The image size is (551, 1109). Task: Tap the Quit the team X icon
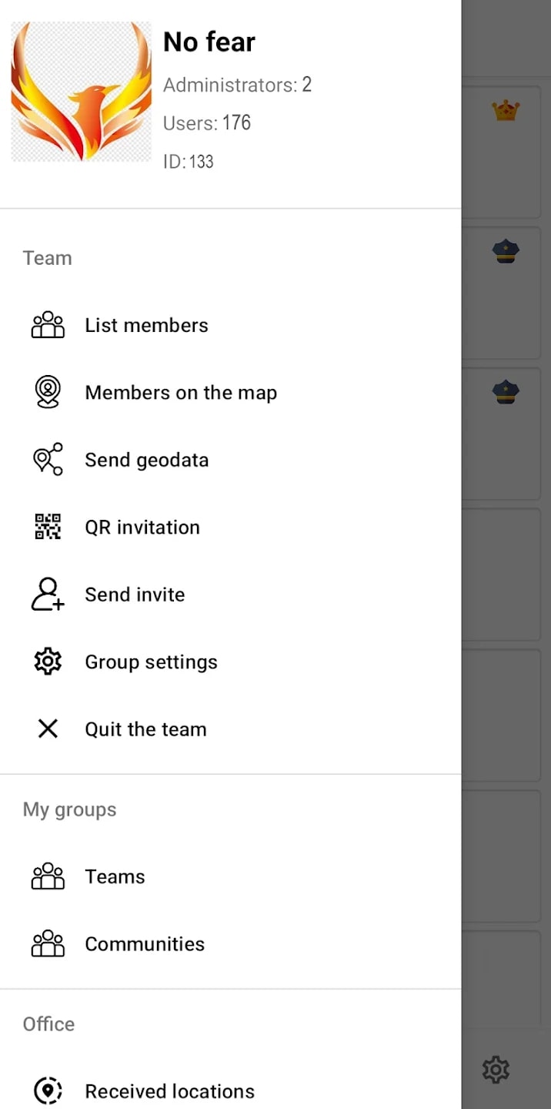(x=48, y=729)
